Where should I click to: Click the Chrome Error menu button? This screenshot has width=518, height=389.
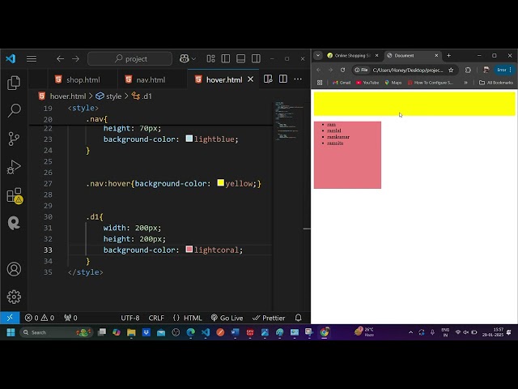point(504,70)
